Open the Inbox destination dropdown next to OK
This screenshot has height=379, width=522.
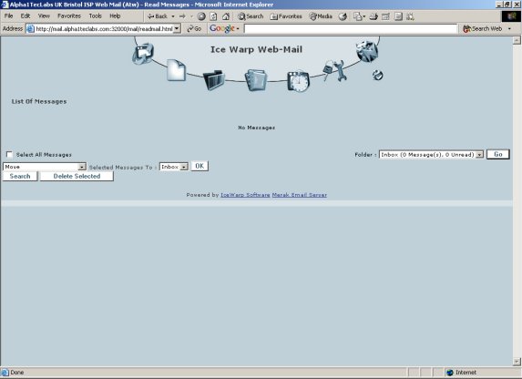(174, 167)
